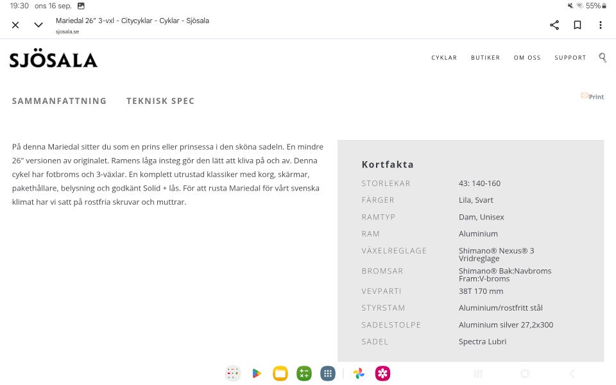
Task: Click the BROMSAR label
Action: (382, 271)
